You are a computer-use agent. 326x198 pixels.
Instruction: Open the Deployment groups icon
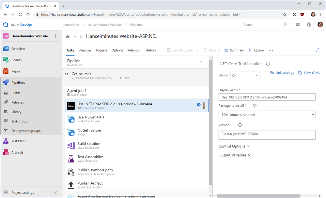[x=6, y=130]
